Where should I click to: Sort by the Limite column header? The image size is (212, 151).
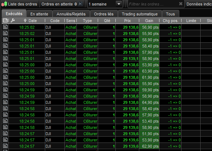pyautogui.click(x=191, y=21)
